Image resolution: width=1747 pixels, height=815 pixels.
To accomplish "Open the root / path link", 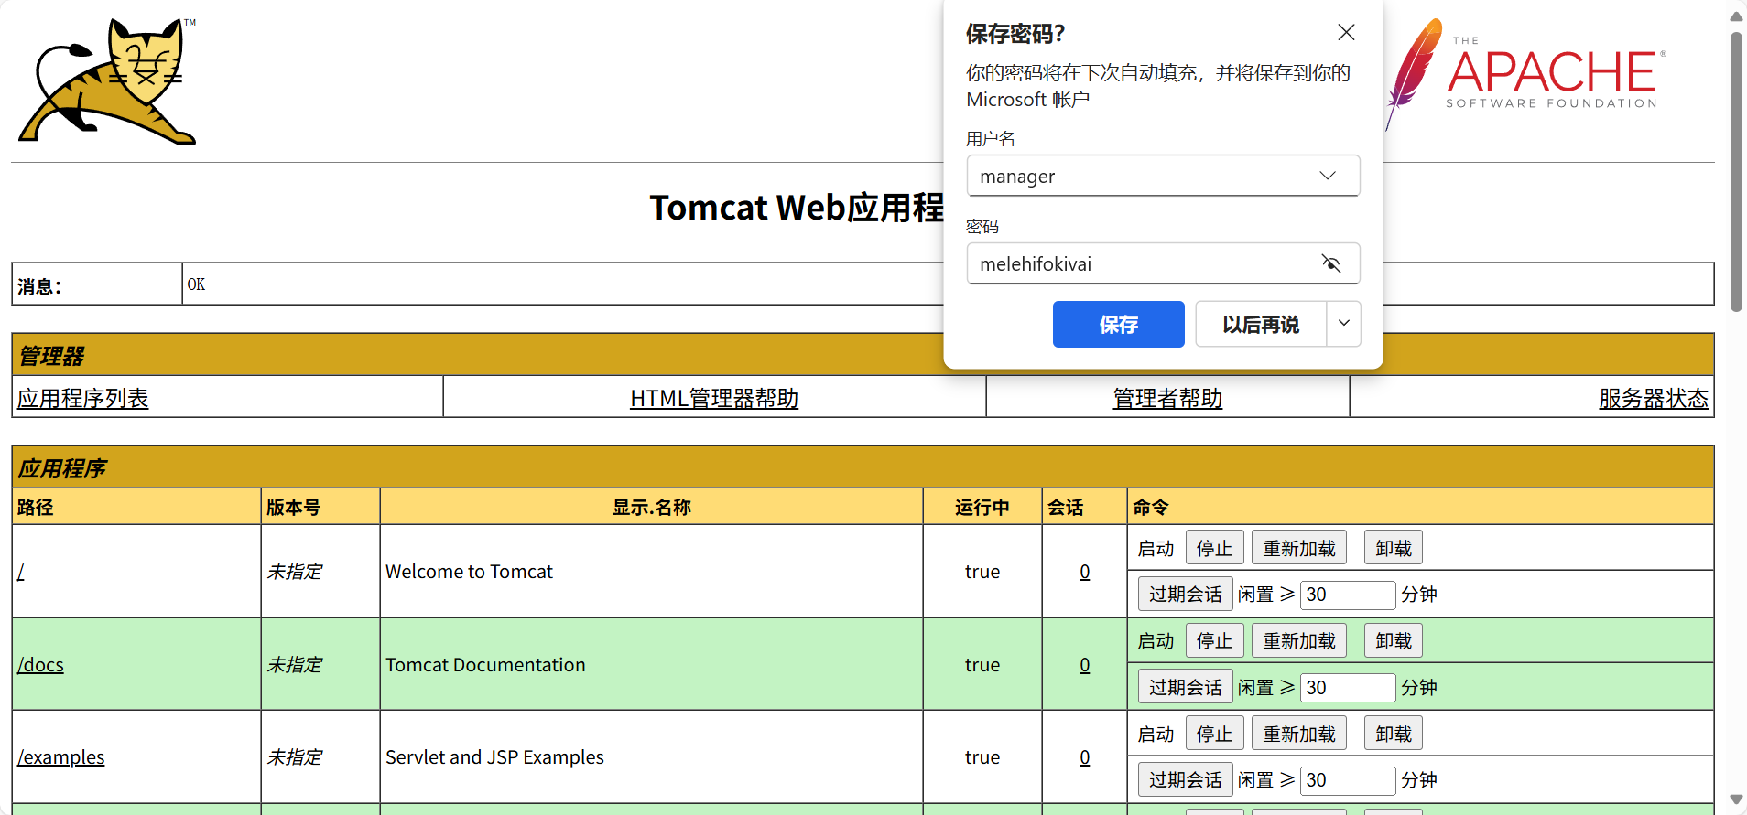I will tap(21, 571).
